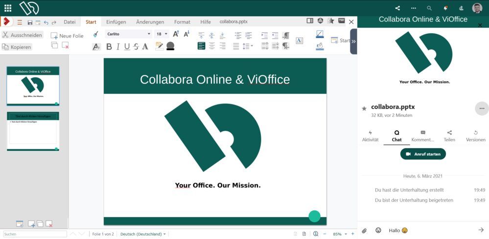Mark collabora.pptx as favorite with star
This screenshot has height=239, width=489.
coord(364,109)
